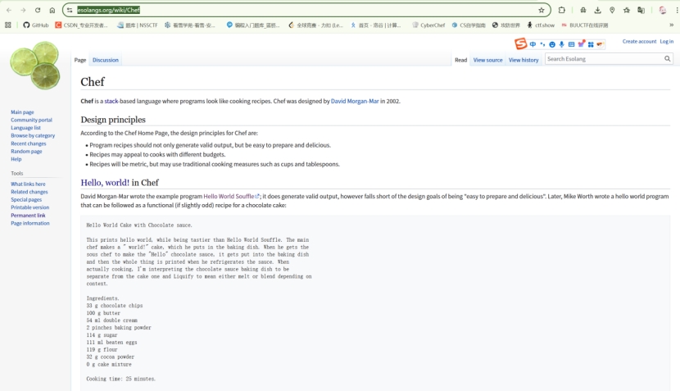Open the View history tab
This screenshot has width=680, height=391.
(524, 60)
